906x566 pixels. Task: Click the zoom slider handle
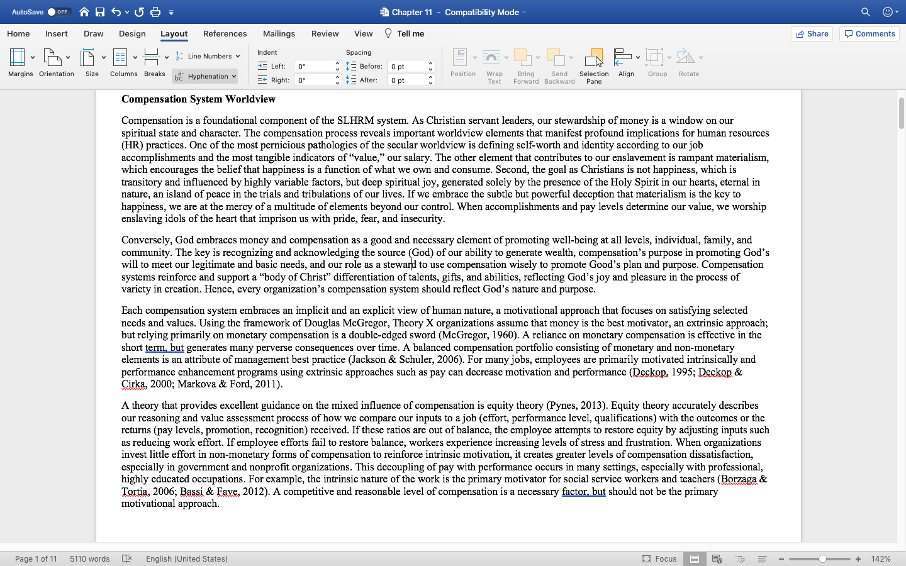point(822,558)
